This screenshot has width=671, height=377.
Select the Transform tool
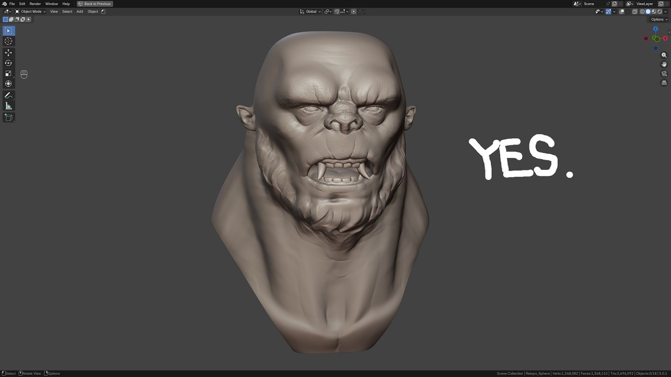8,84
